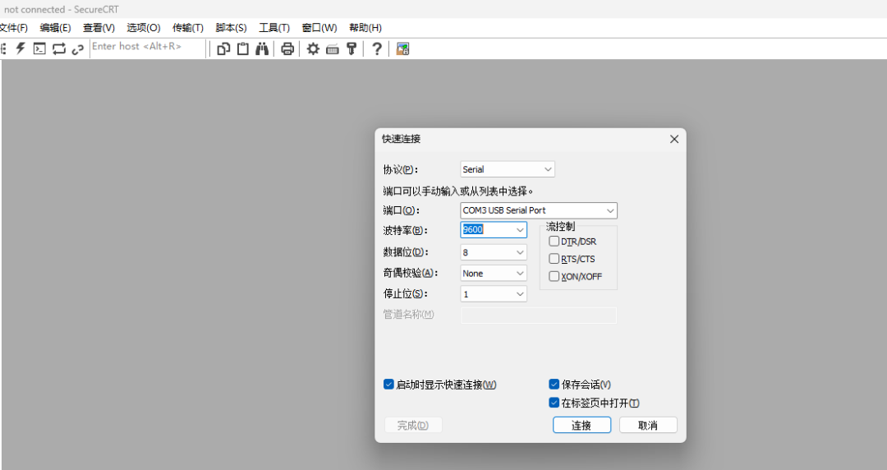Open the 脚本(S) menu
887x470 pixels.
(x=231, y=28)
